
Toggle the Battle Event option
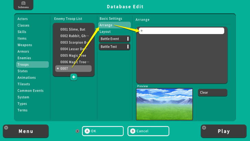point(114,39)
